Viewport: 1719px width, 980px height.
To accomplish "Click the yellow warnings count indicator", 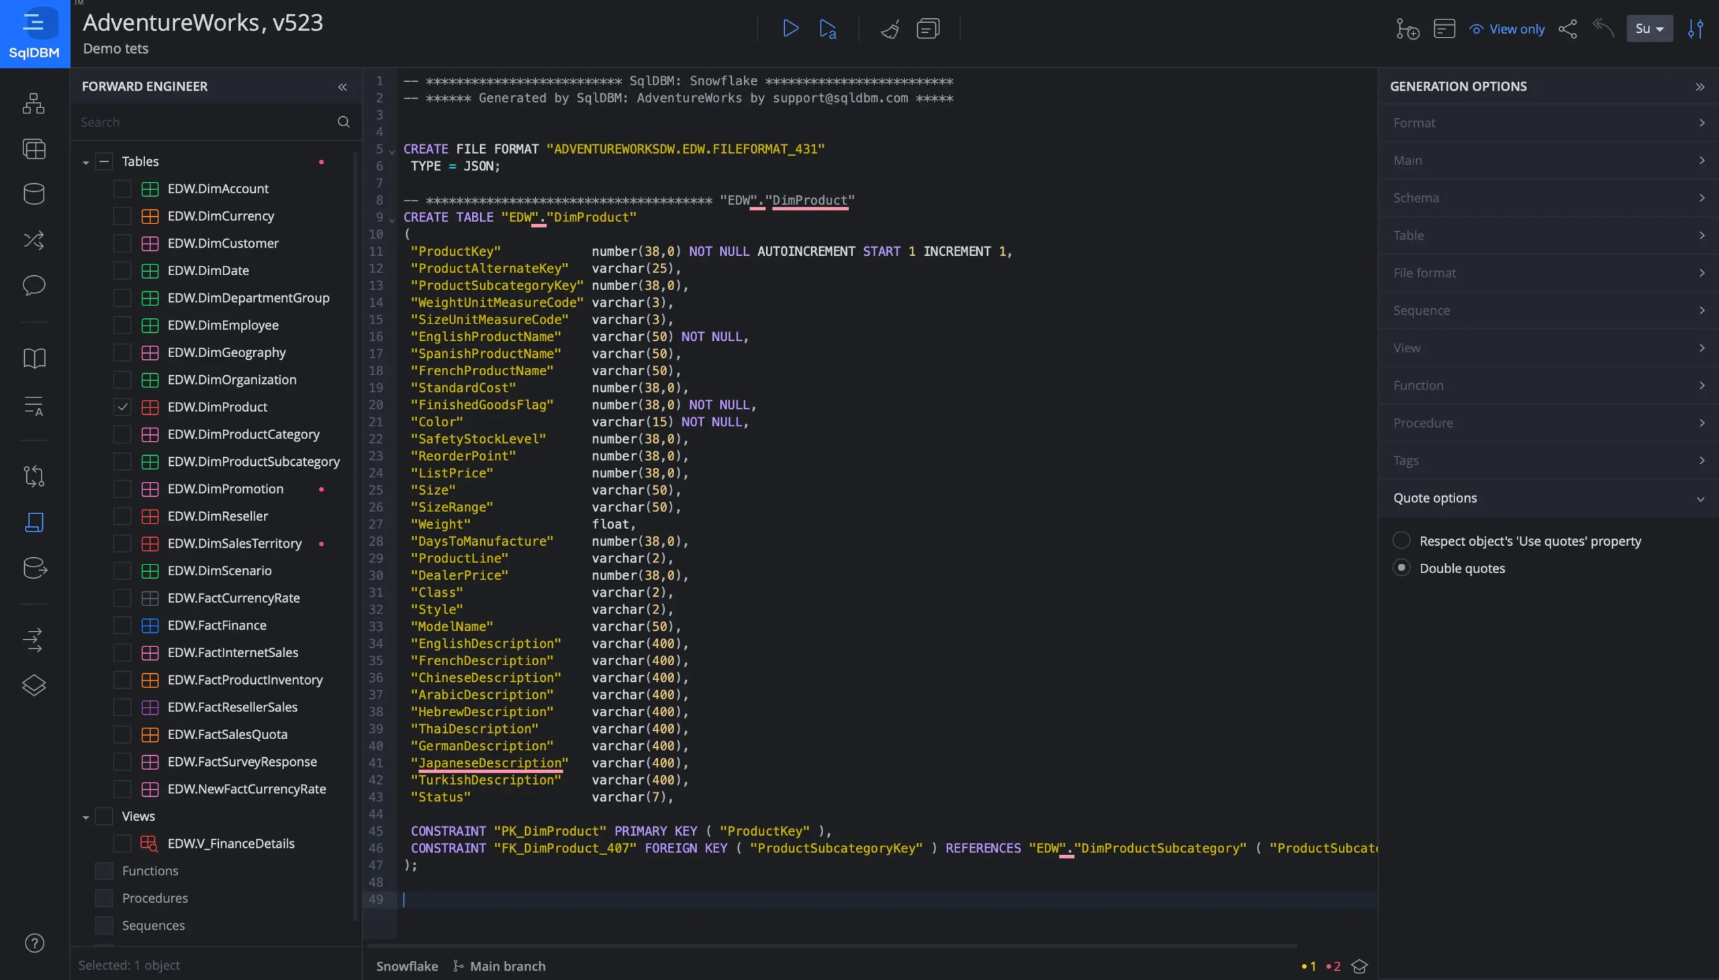I will [x=1309, y=967].
